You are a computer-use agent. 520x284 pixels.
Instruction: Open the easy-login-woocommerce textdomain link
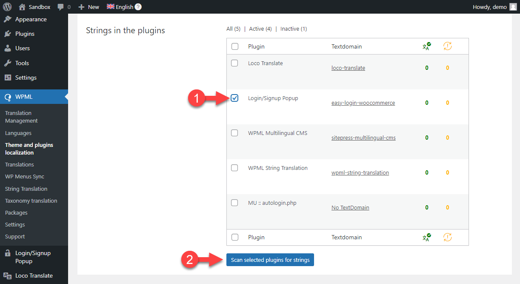coord(363,103)
